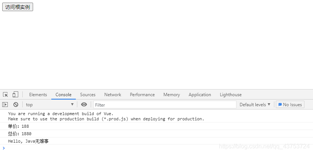Switch to the Sources tab
Image resolution: width=313 pixels, height=153 pixels.
click(x=88, y=95)
